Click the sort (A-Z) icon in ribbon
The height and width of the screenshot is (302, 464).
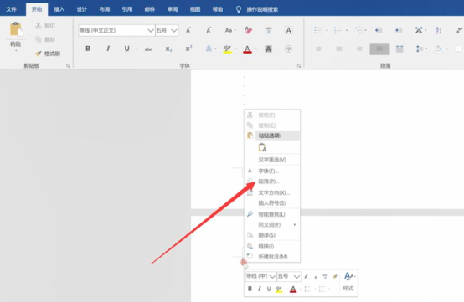(439, 30)
